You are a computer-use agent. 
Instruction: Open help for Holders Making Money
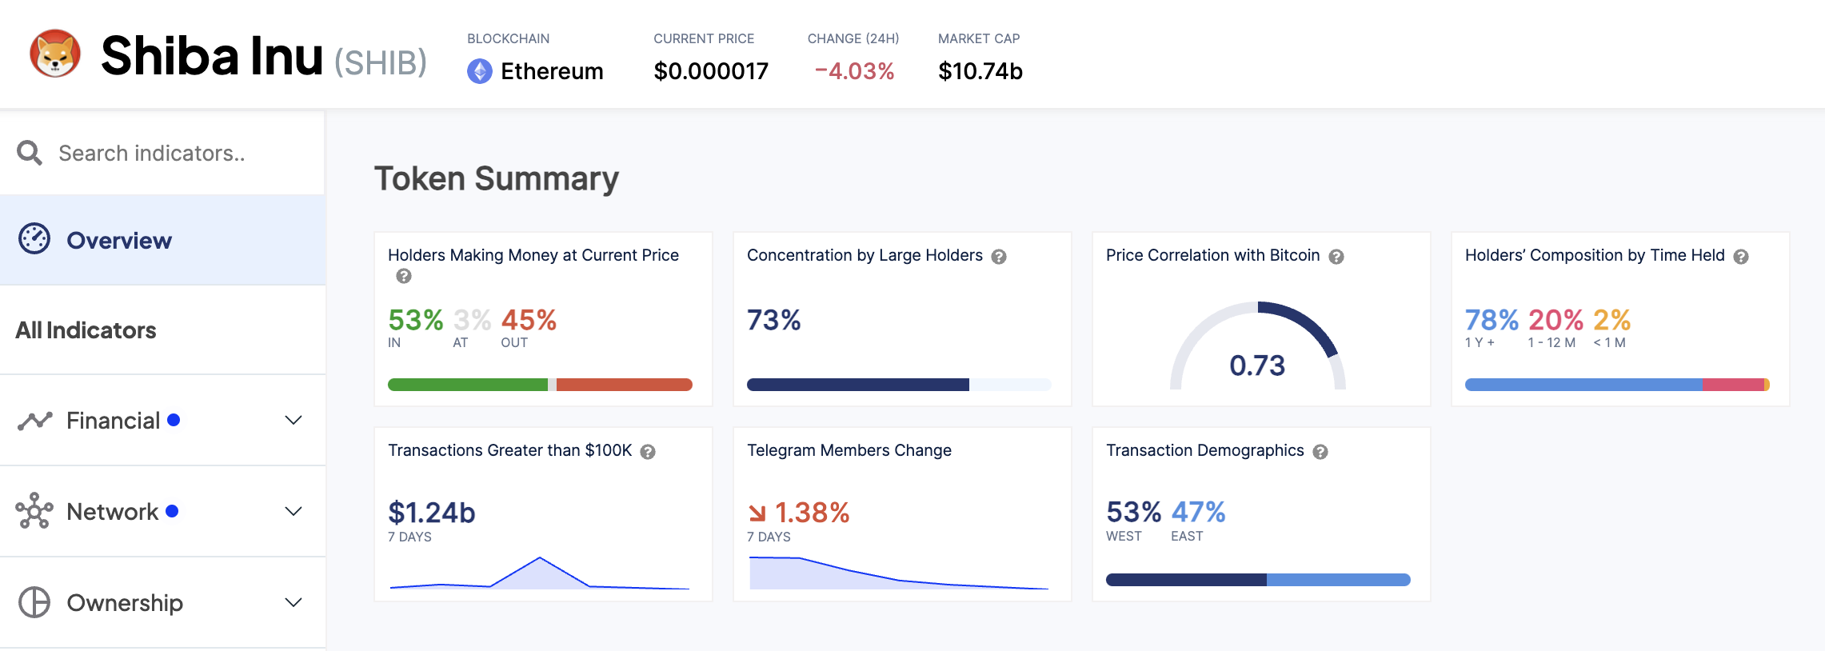(x=404, y=276)
